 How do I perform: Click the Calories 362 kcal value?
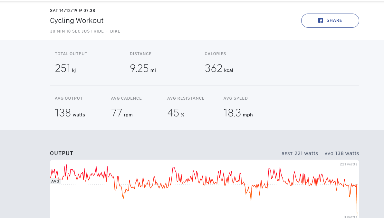219,68
